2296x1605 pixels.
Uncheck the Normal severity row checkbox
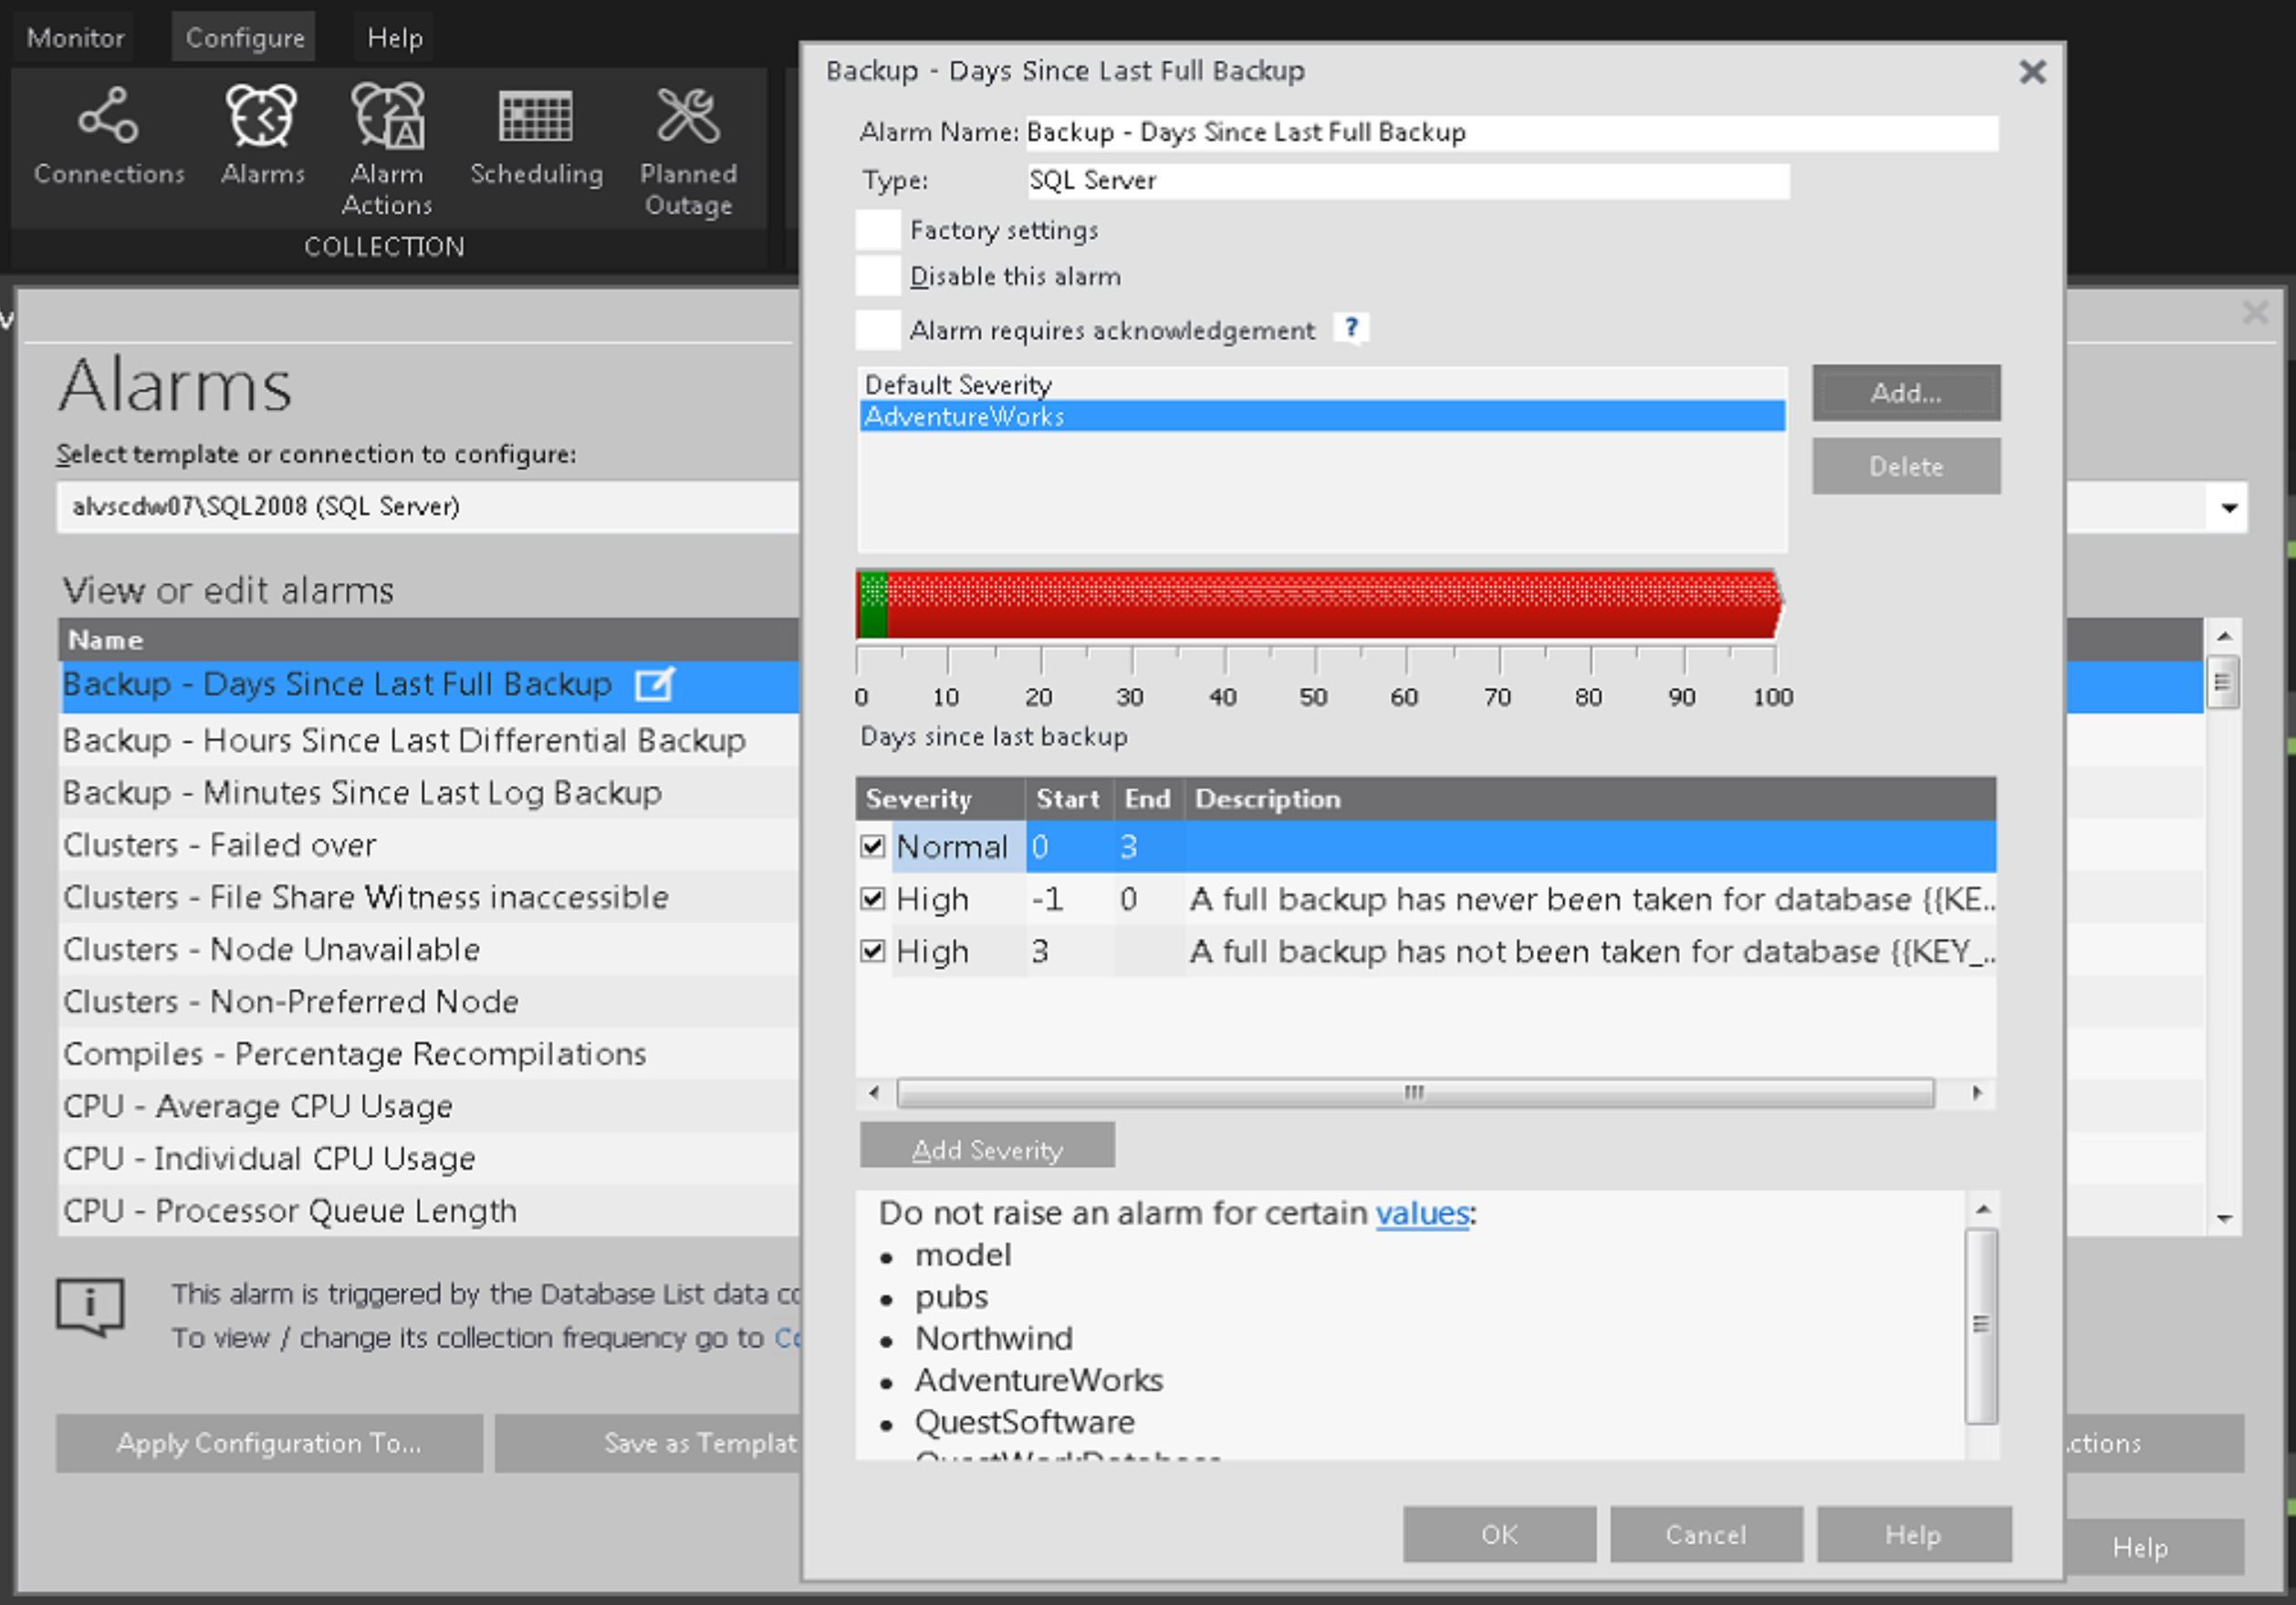click(x=873, y=847)
